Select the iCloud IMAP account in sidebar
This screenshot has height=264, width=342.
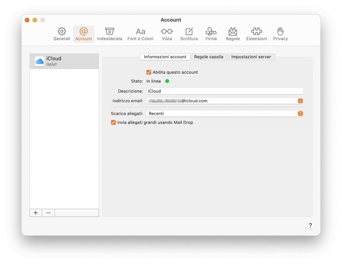64,61
